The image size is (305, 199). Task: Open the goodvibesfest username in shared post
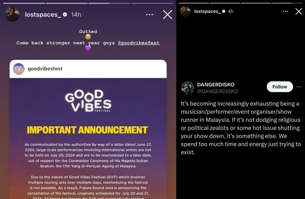pos(45,69)
